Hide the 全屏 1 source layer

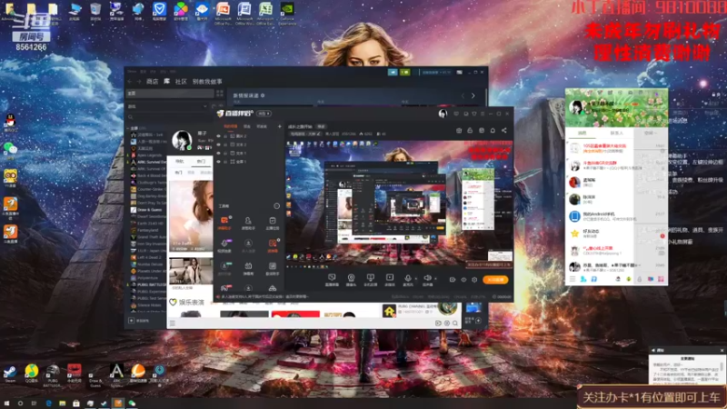pyautogui.click(x=218, y=162)
